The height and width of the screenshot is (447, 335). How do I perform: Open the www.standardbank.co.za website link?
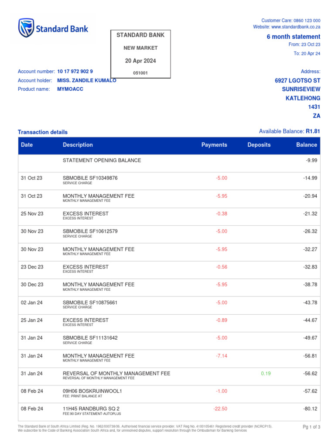296,27
